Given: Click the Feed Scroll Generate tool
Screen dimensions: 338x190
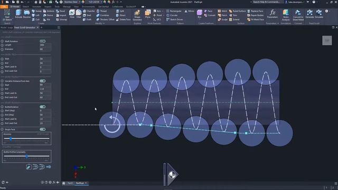Looking at the screenshot, I should click(x=309, y=14).
